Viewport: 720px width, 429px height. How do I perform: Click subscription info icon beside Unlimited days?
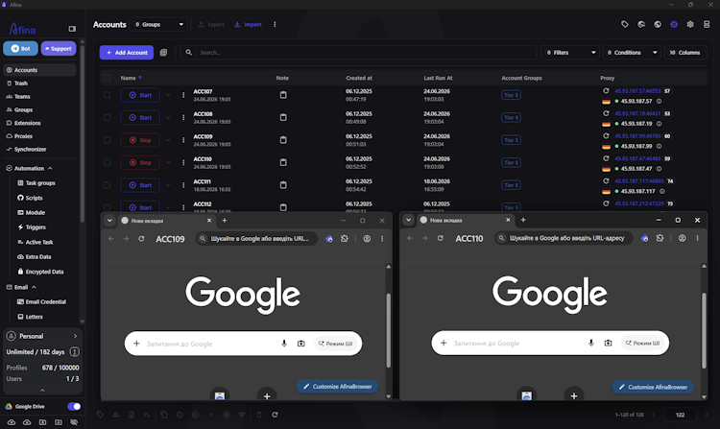[74, 352]
